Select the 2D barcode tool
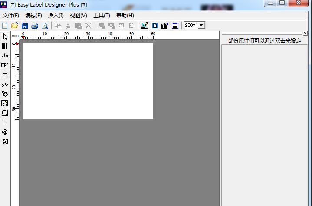This screenshot has width=312, height=206. click(x=5, y=141)
